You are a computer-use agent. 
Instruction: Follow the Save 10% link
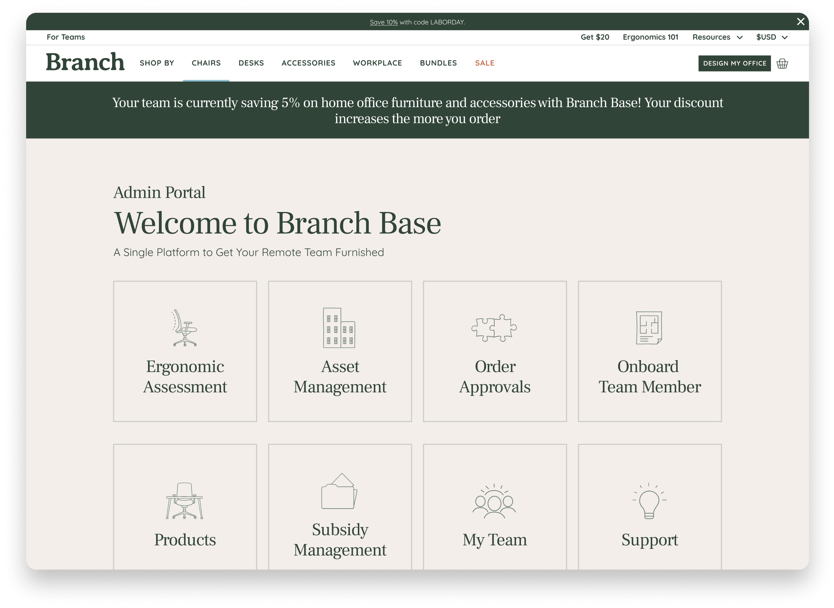pos(383,22)
